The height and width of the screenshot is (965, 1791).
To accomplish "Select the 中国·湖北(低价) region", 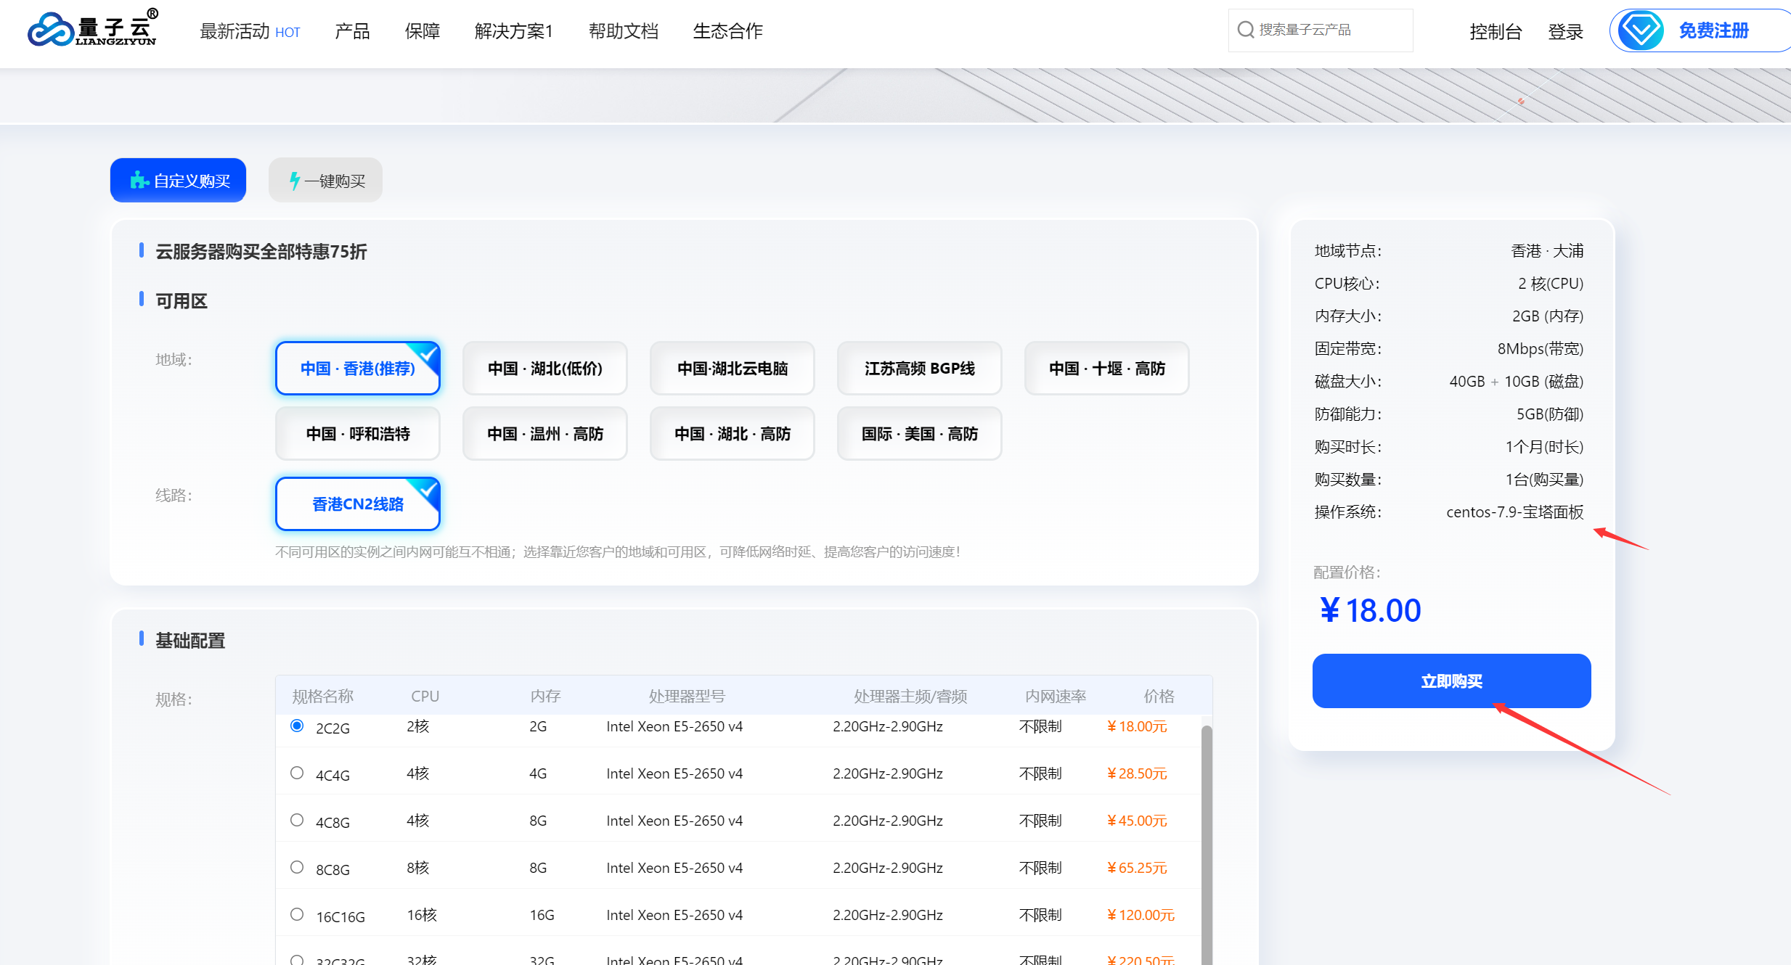I will tap(544, 369).
